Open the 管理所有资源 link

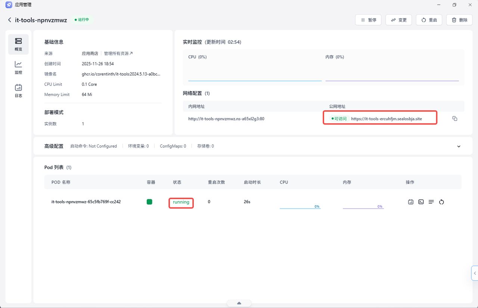118,53
